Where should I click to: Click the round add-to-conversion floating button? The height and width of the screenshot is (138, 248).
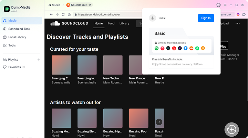(232, 130)
